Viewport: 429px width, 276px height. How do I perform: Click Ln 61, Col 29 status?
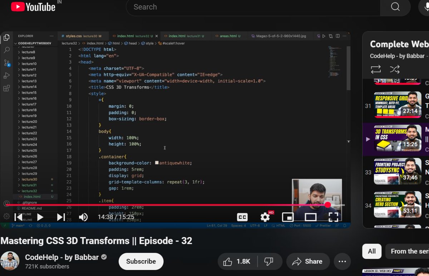click(x=217, y=226)
